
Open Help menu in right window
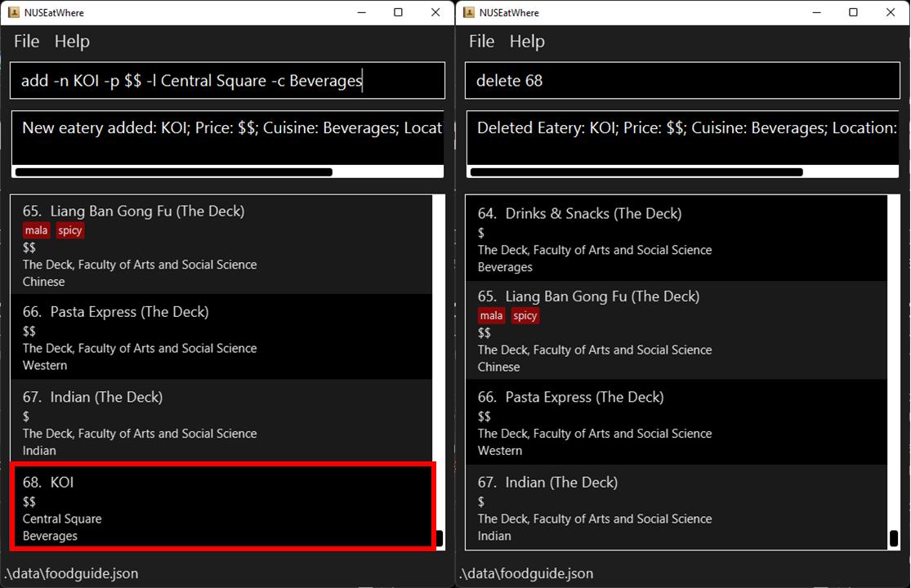(x=527, y=41)
